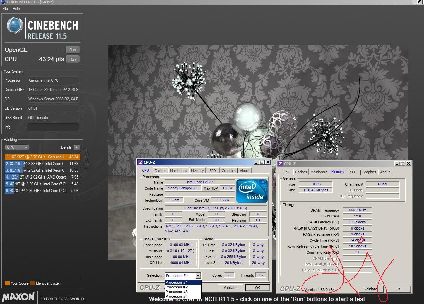The height and width of the screenshot is (304, 424).
Task: Open the processor Selection dropdown arrow
Action: [x=198, y=276]
